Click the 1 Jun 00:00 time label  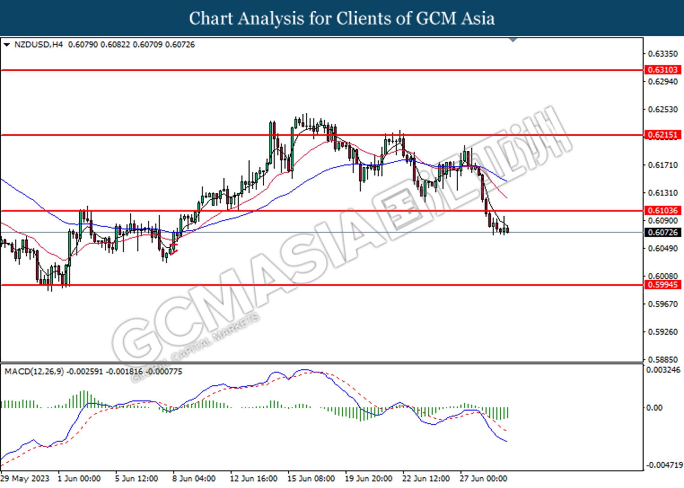point(79,478)
